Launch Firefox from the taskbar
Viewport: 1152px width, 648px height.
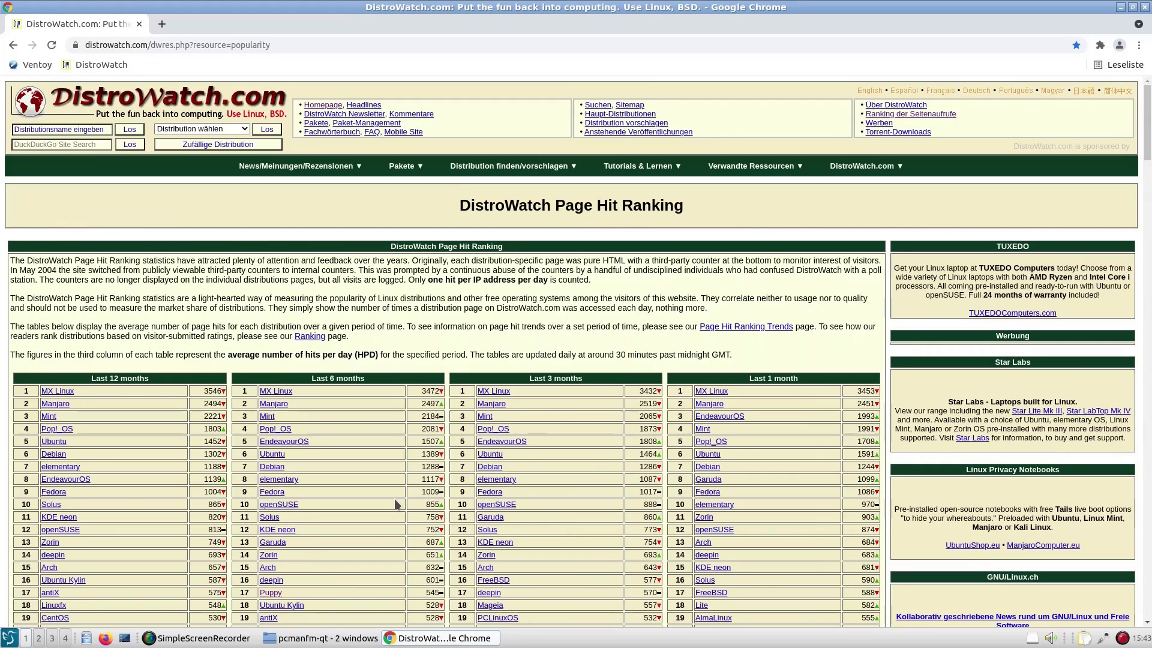[105, 638]
